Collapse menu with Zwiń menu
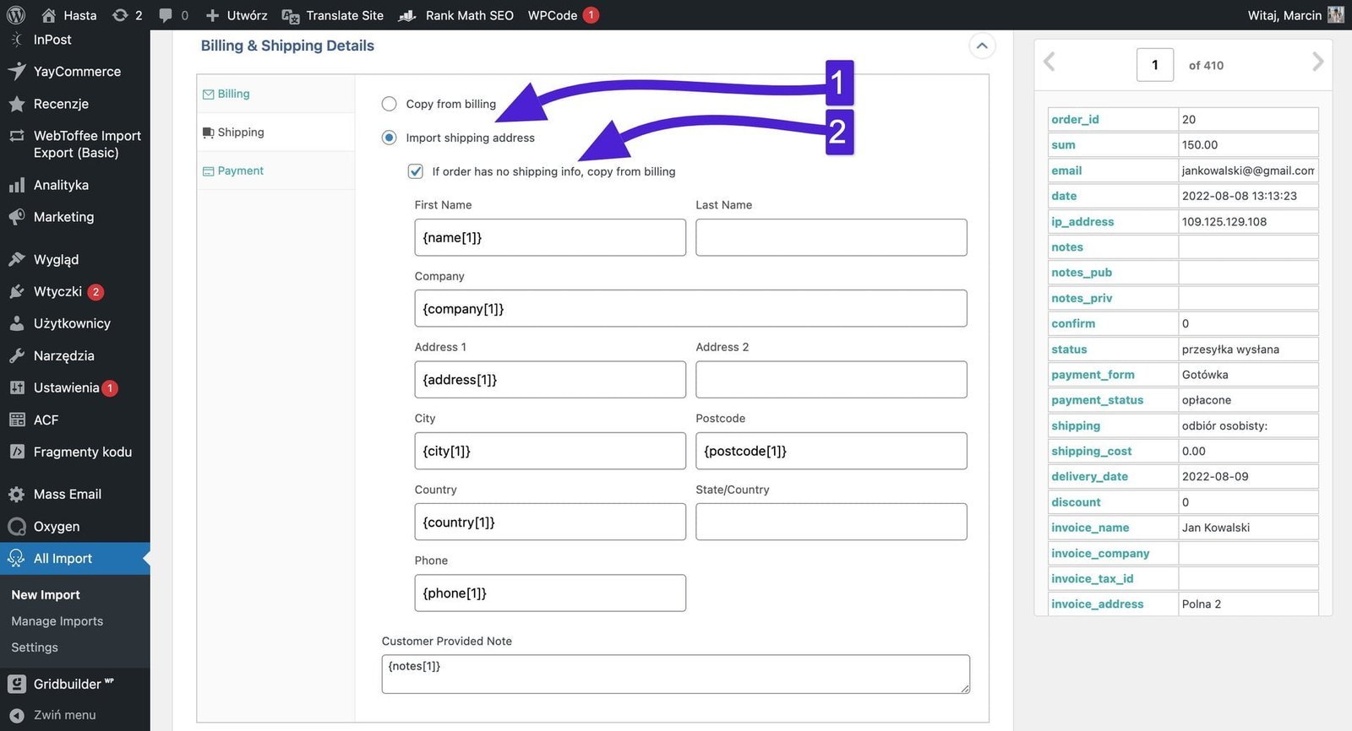 (64, 715)
